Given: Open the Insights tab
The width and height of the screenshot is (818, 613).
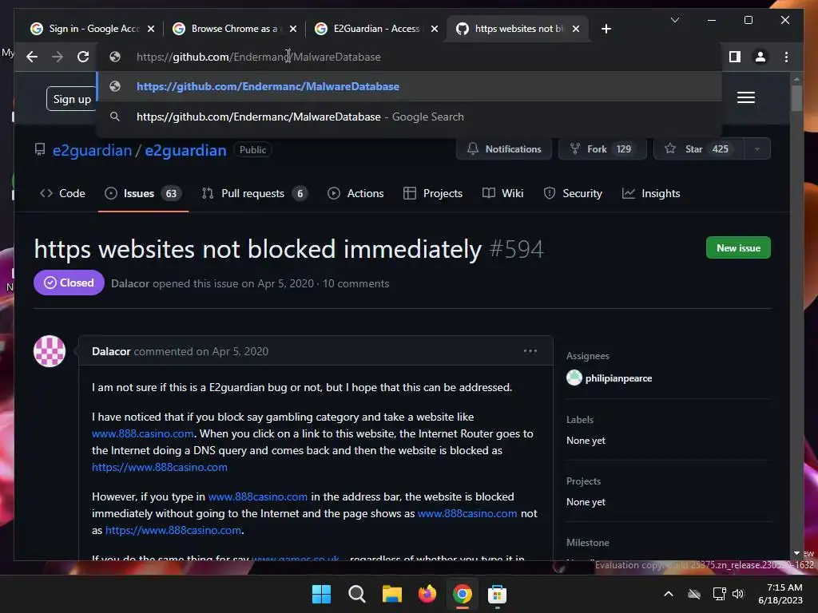Looking at the screenshot, I should (651, 193).
